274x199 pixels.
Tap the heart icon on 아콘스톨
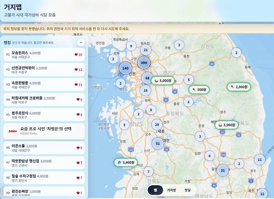pos(78,148)
